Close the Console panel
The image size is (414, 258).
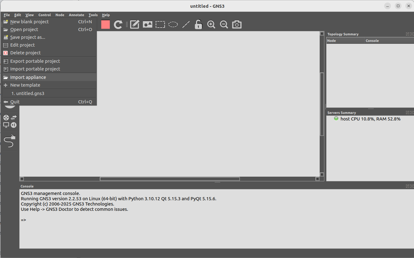pyautogui.click(x=412, y=186)
